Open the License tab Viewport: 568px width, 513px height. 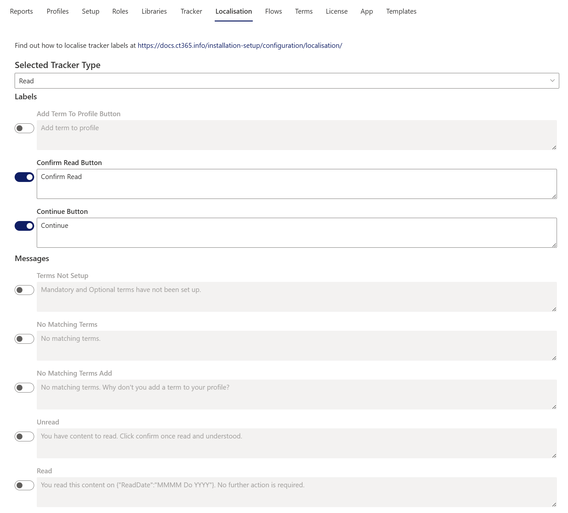tap(336, 11)
